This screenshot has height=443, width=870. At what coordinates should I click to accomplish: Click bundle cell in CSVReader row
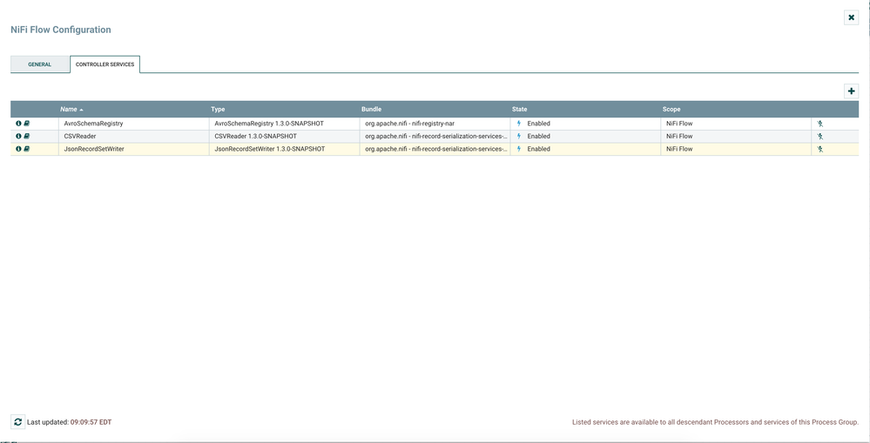coord(435,136)
